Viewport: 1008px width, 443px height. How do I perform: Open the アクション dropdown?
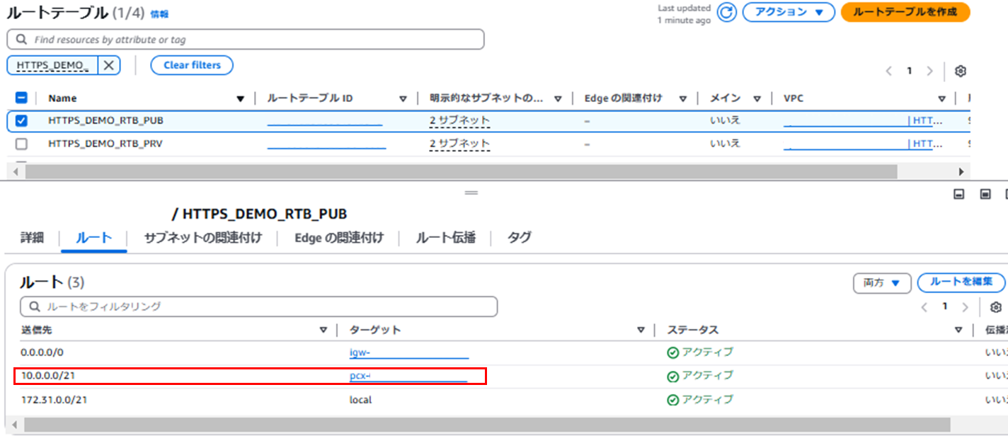click(789, 12)
